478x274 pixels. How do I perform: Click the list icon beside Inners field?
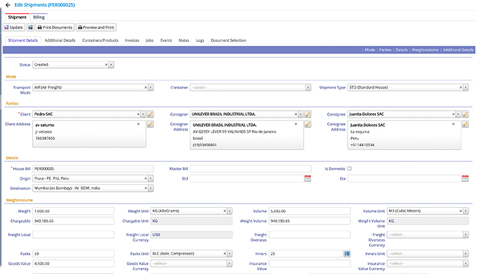tap(347, 254)
